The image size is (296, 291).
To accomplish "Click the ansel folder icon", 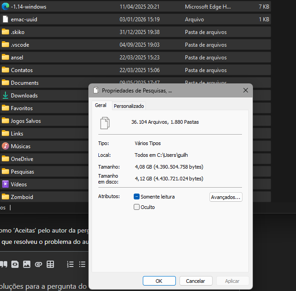I will [x=5, y=57].
